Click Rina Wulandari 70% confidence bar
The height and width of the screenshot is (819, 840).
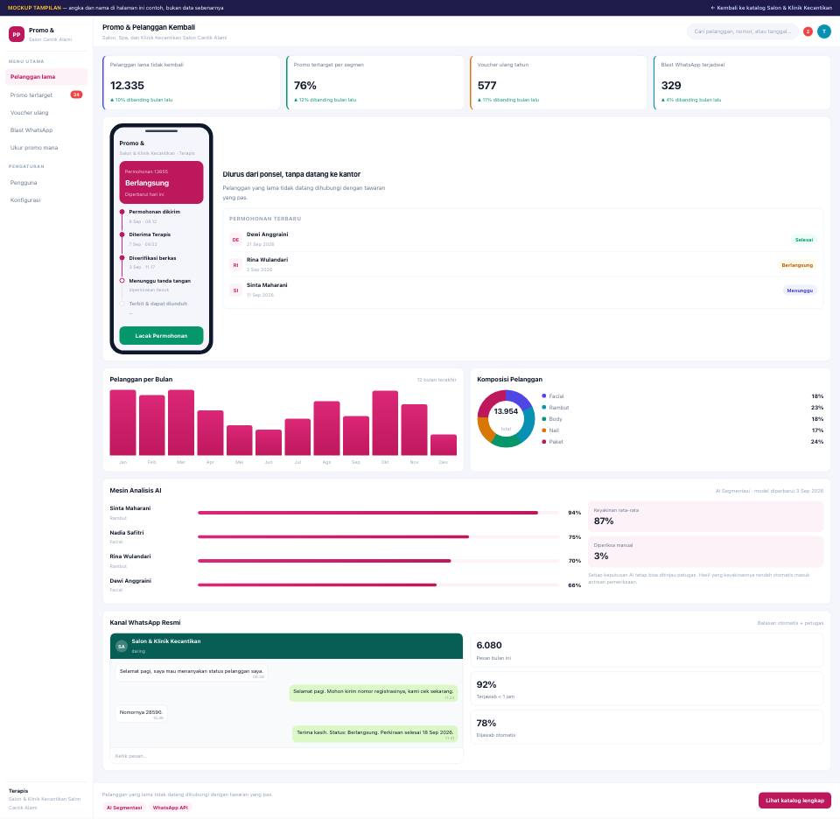378,561
